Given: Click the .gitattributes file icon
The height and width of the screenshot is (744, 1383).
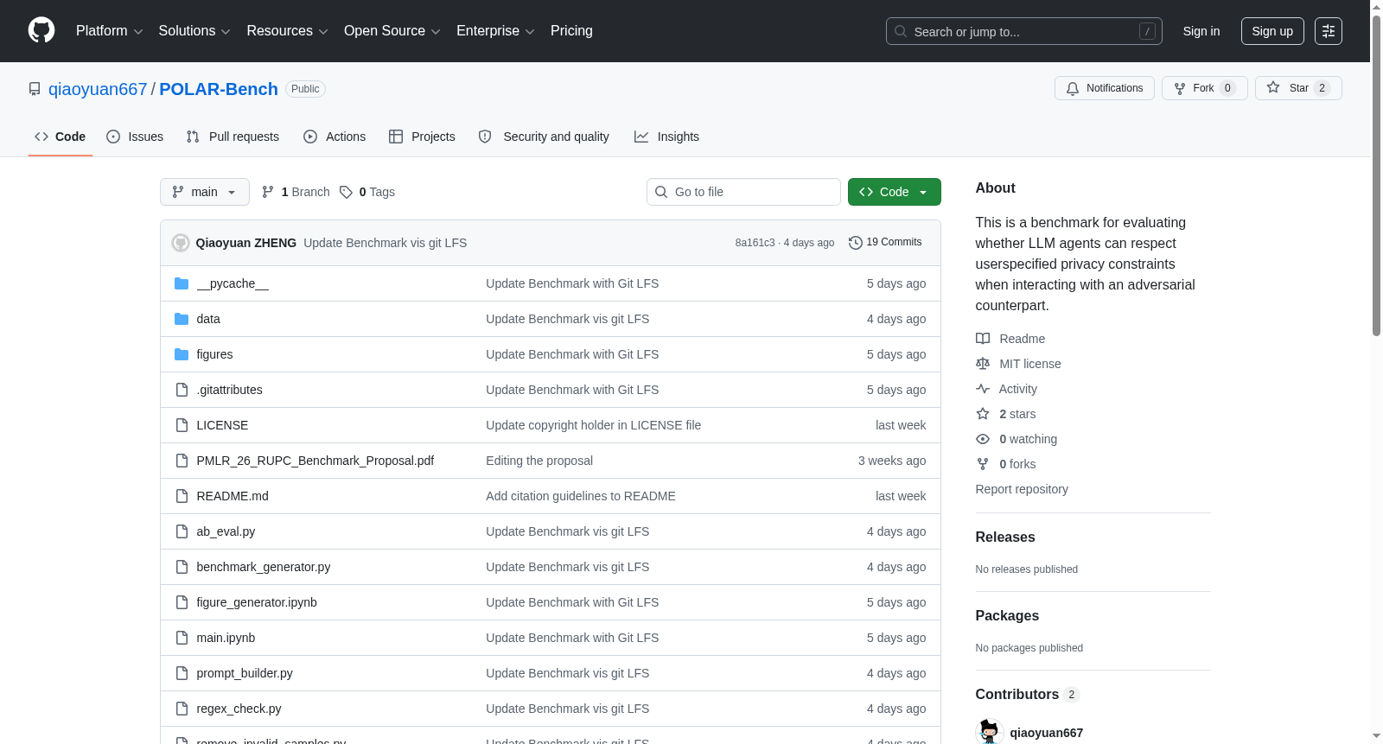Looking at the screenshot, I should (182, 390).
